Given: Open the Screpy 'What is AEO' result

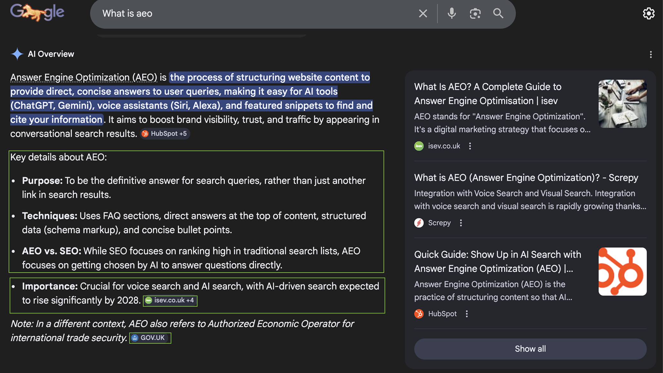Looking at the screenshot, I should (x=526, y=178).
